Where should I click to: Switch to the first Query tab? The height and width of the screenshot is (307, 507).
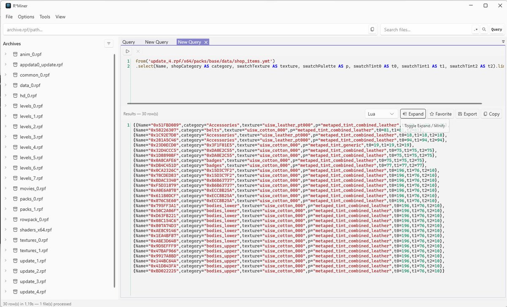click(129, 42)
